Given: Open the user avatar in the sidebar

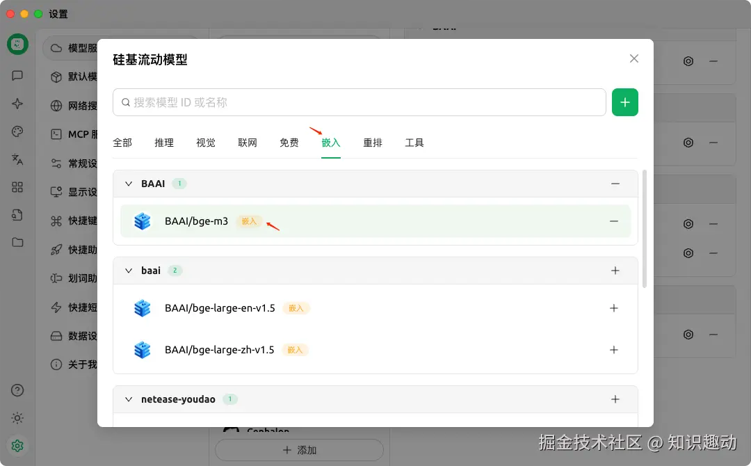Looking at the screenshot, I should coord(17,45).
